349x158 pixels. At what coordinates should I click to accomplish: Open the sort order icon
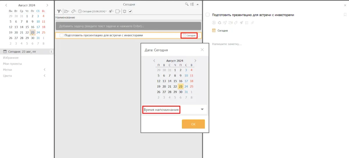(192, 4)
